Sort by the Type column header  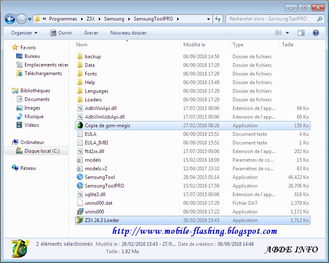(238, 44)
